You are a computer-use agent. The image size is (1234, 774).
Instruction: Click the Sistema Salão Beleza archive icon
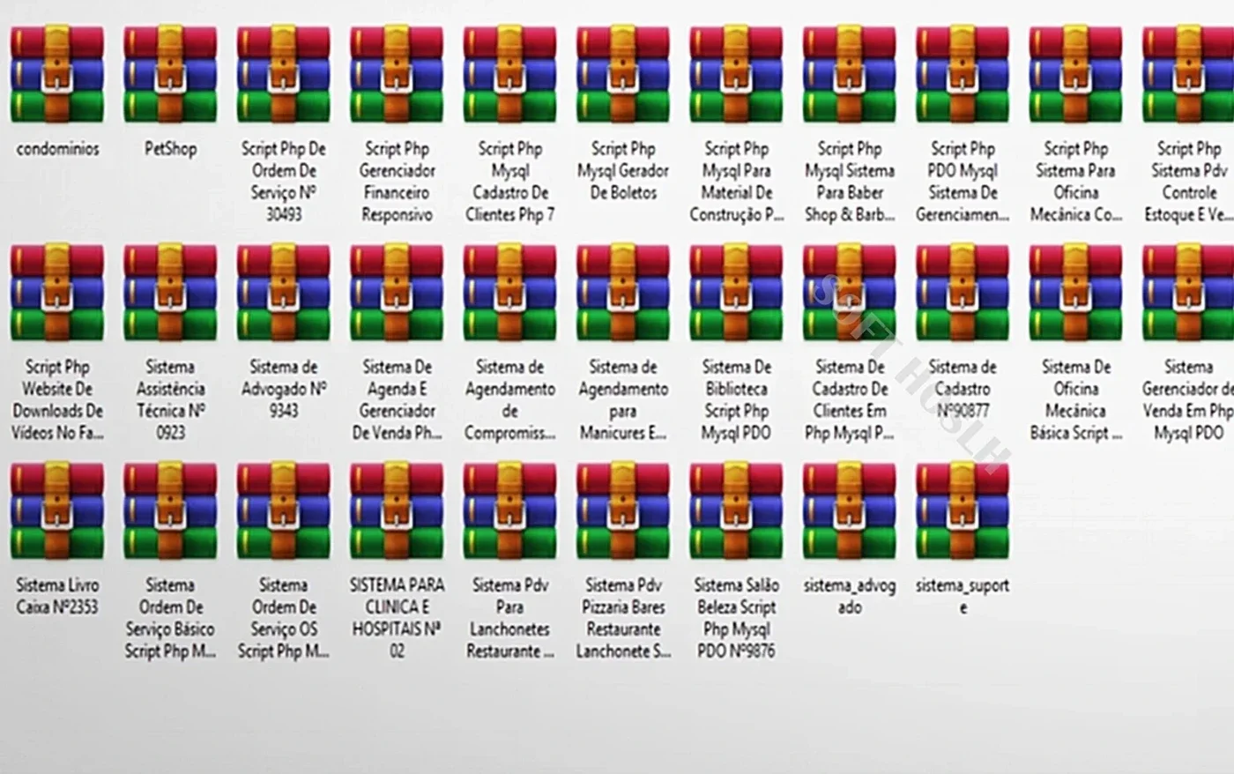[736, 511]
